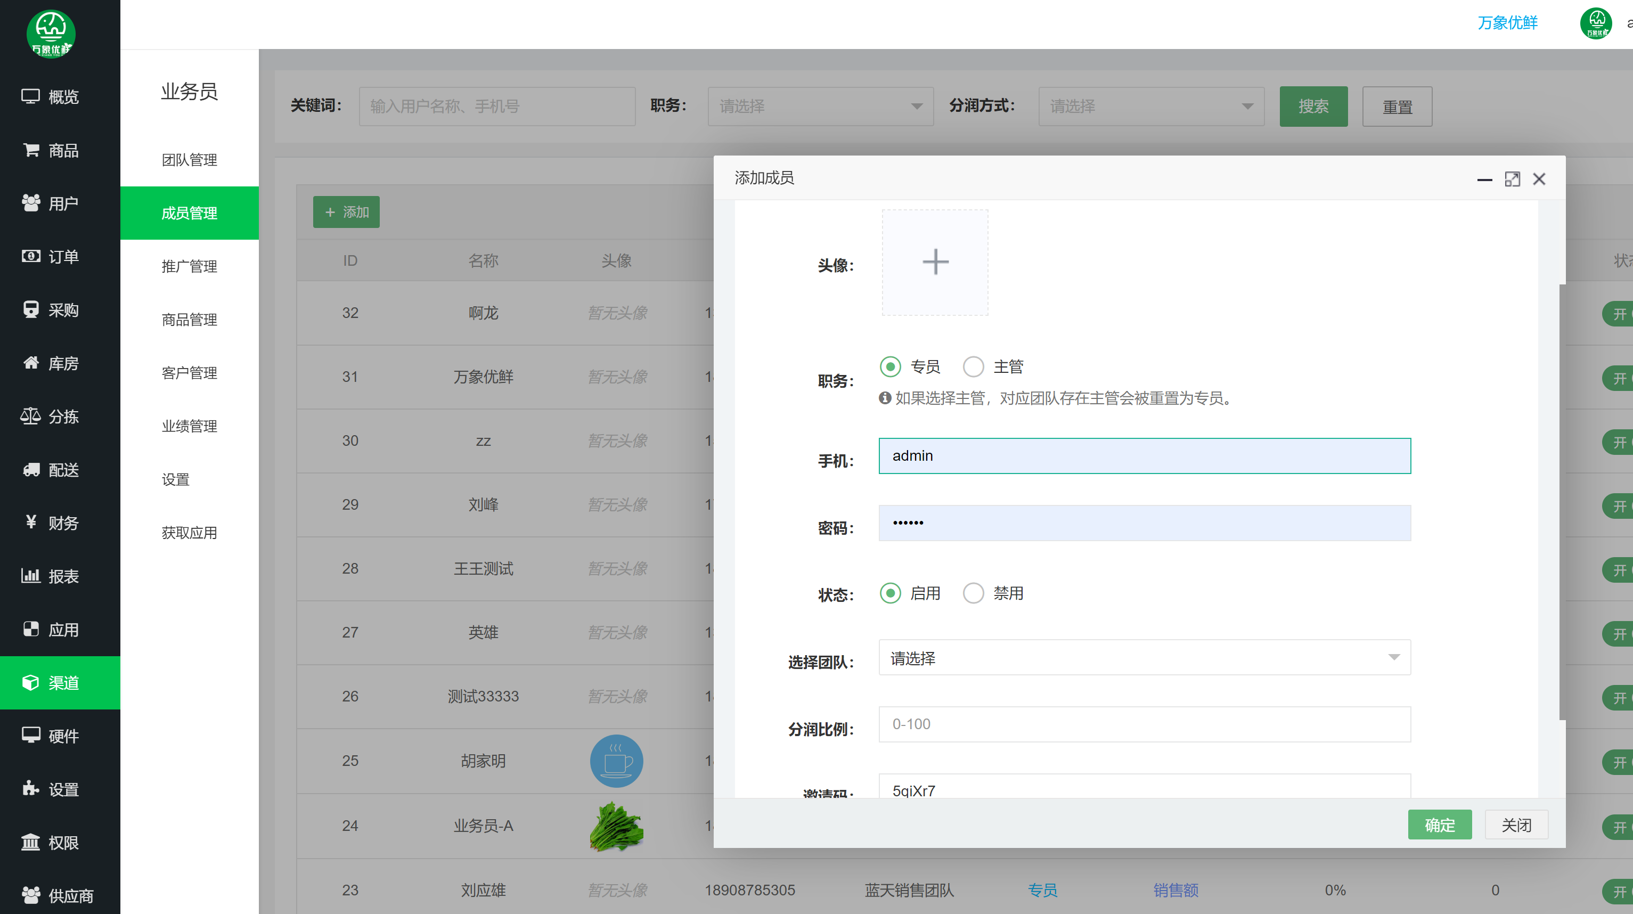Open 推广管理 submenu item

click(x=189, y=266)
